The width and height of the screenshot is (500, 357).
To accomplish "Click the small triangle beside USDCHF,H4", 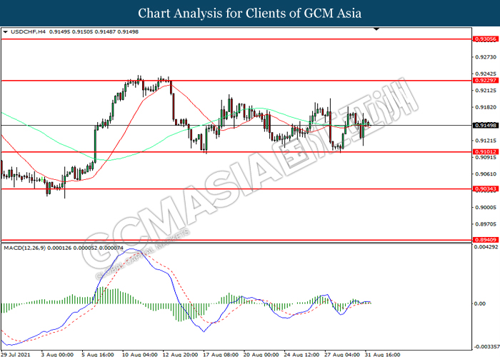I will click(x=6, y=31).
